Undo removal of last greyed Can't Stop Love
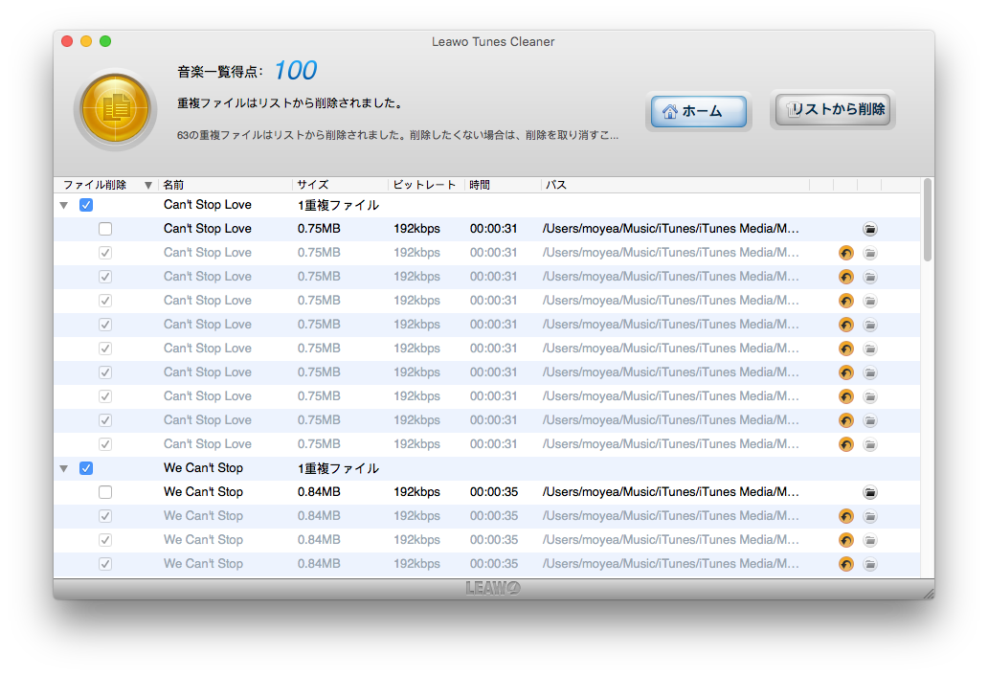 [x=846, y=445]
